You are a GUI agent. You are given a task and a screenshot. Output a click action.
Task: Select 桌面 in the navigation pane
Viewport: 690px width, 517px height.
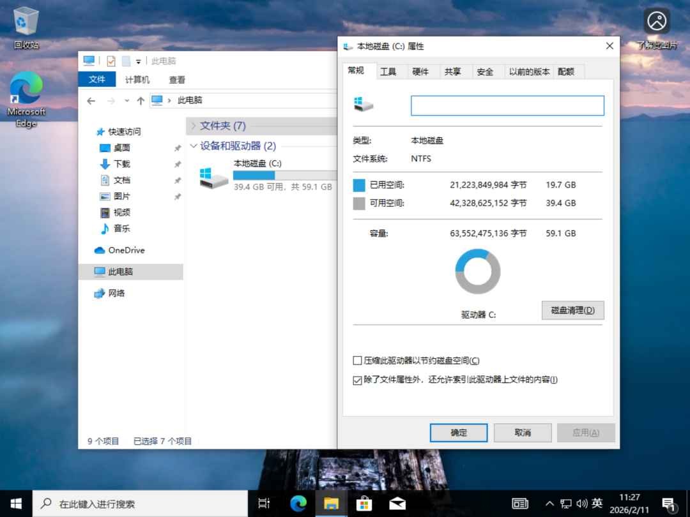pyautogui.click(x=122, y=147)
